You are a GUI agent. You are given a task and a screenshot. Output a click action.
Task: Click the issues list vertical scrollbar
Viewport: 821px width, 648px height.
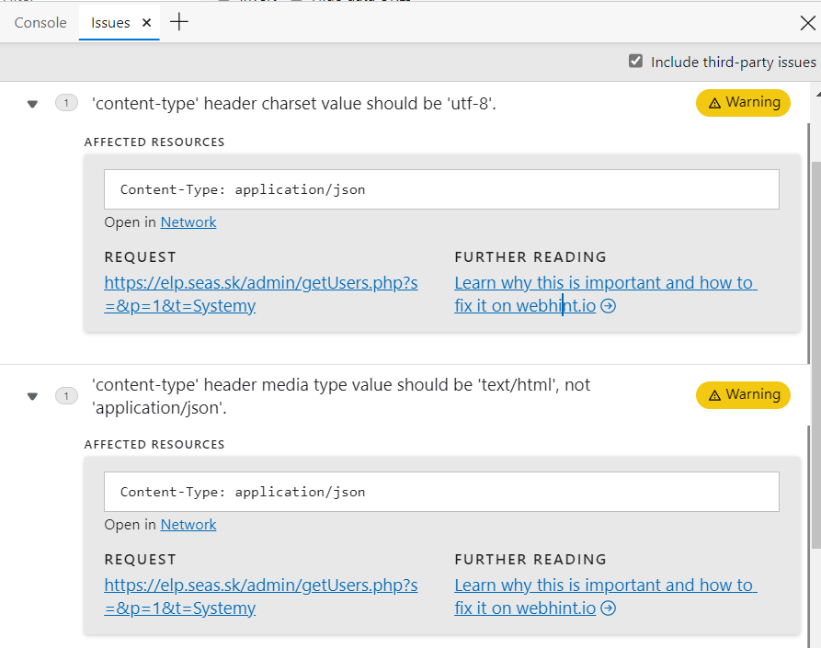click(815, 356)
